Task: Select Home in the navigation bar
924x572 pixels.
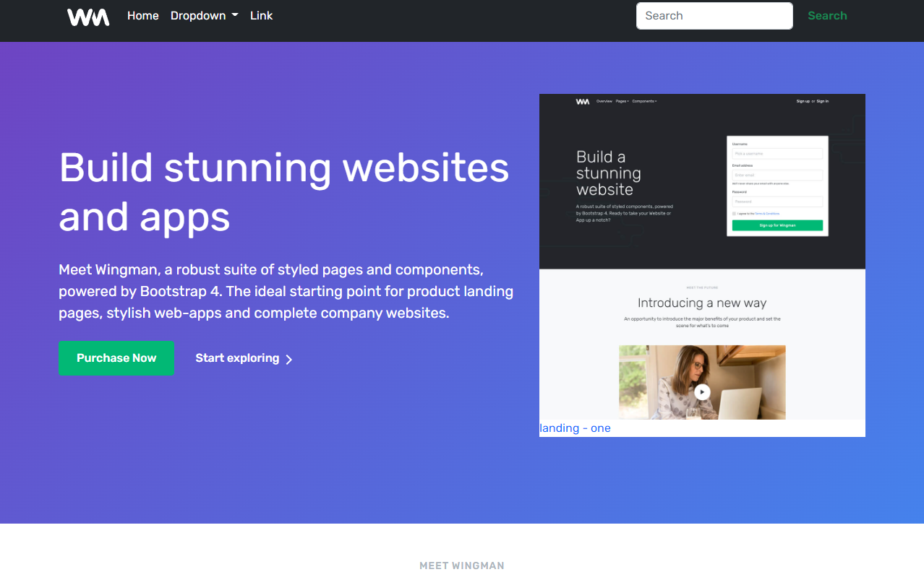Action: point(142,15)
